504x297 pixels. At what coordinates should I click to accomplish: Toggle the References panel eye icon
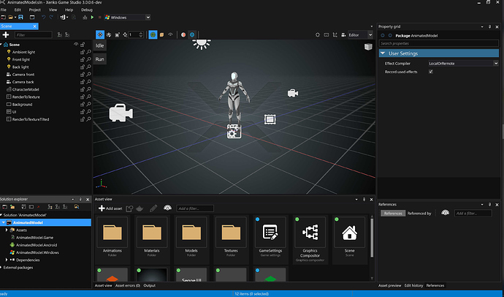(445, 213)
